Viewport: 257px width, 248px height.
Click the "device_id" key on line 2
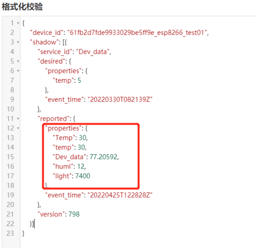point(47,33)
